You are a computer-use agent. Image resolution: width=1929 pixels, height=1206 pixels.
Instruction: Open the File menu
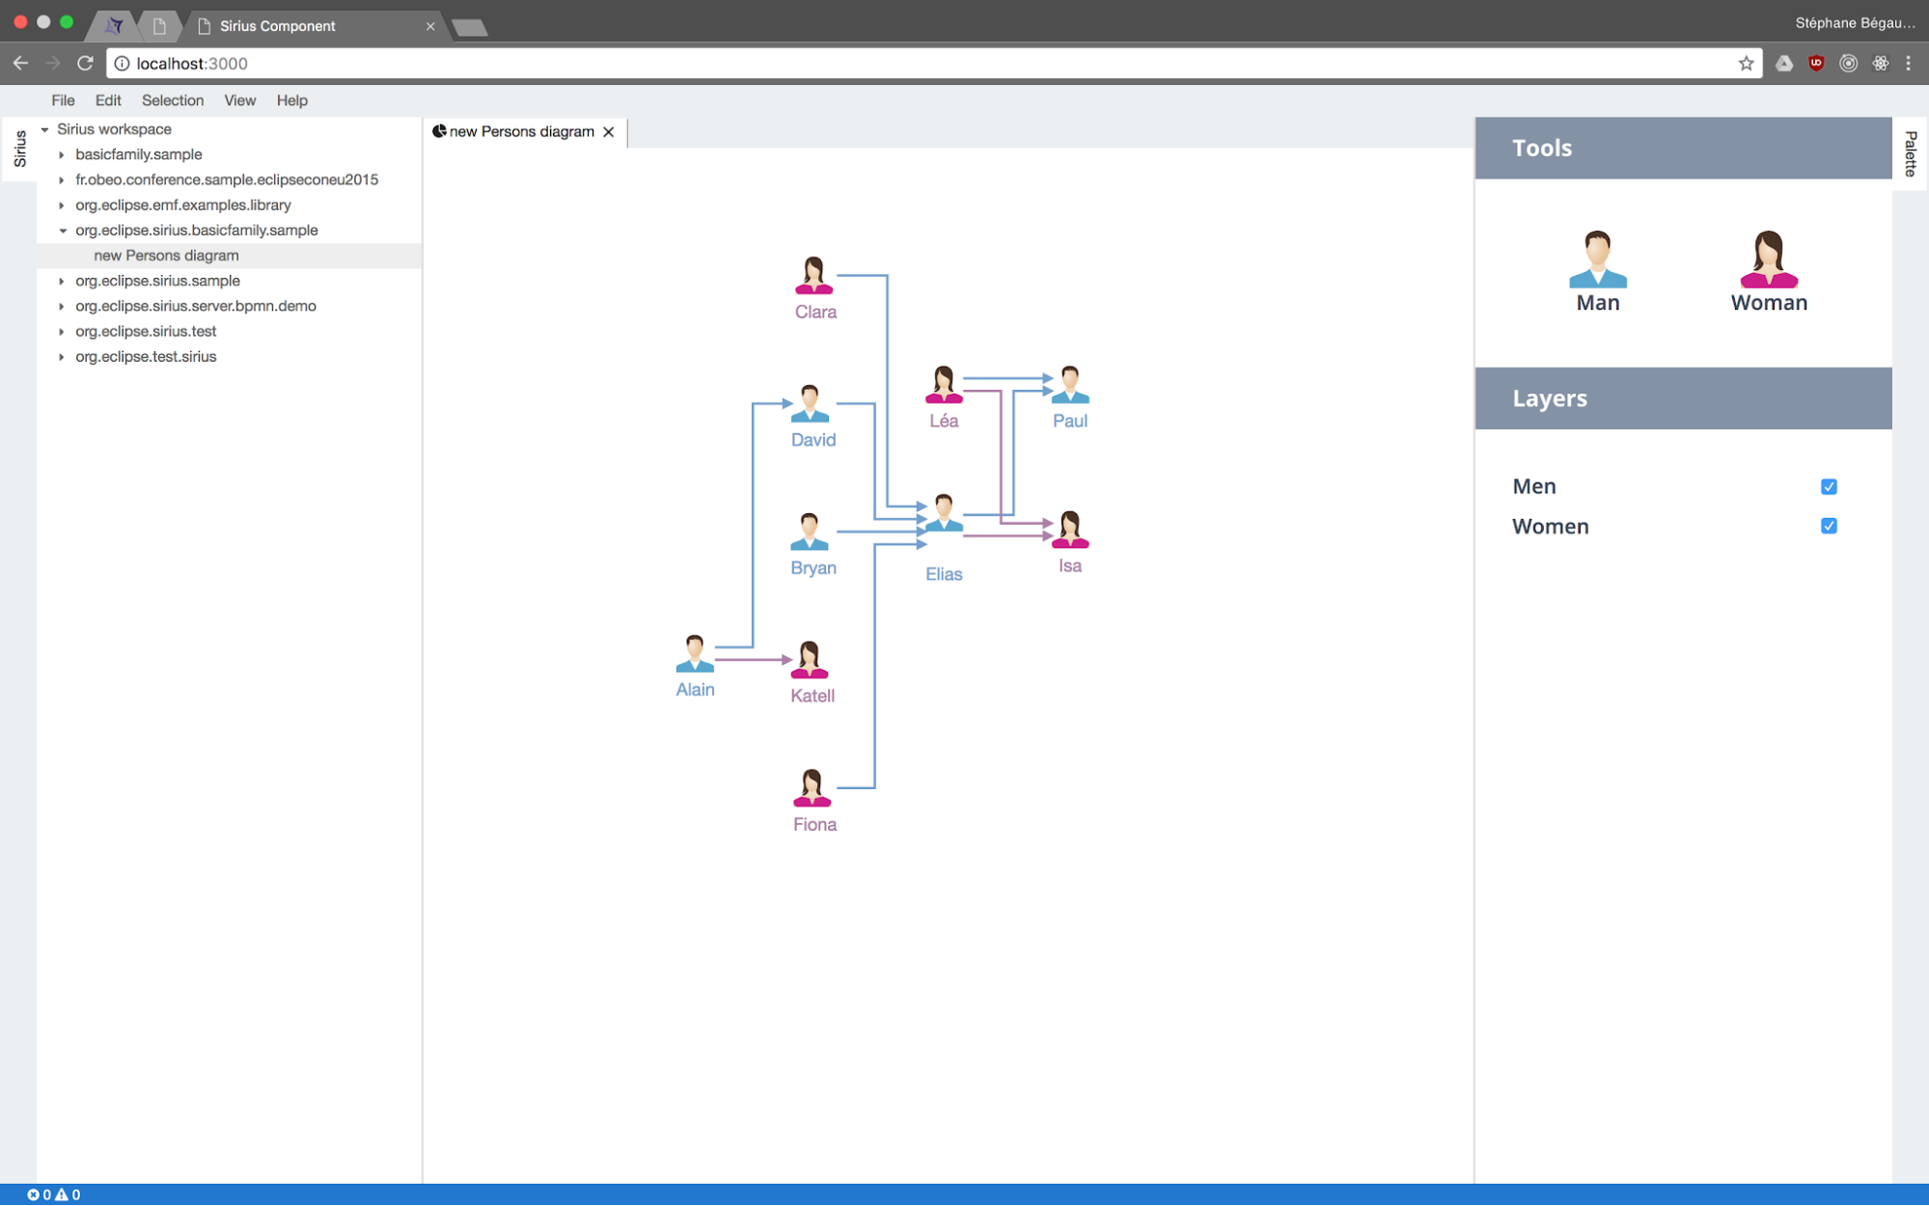pyautogui.click(x=63, y=100)
